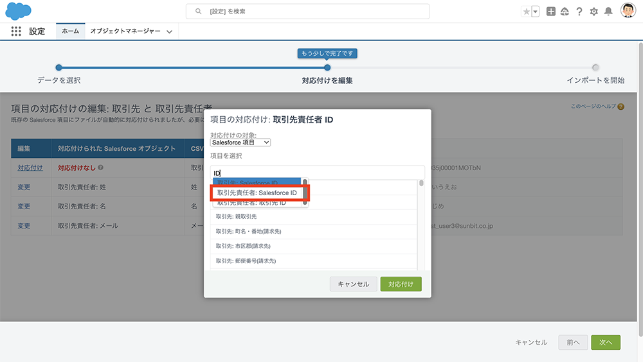The image size is (643, 362).
Task: Open the Salesforce 項目 mapping target dropdown
Action: 240,142
